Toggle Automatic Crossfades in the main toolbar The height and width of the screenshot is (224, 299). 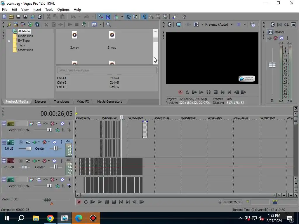pos(108,17)
